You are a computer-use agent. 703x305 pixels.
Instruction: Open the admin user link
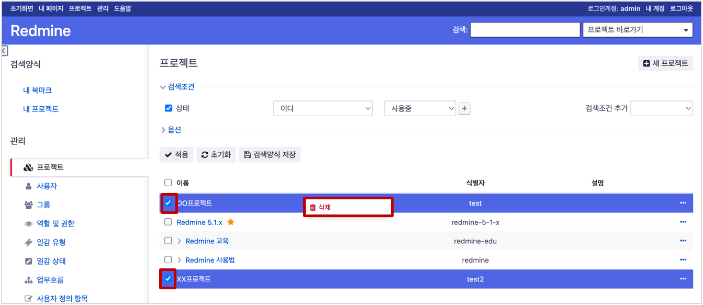630,8
